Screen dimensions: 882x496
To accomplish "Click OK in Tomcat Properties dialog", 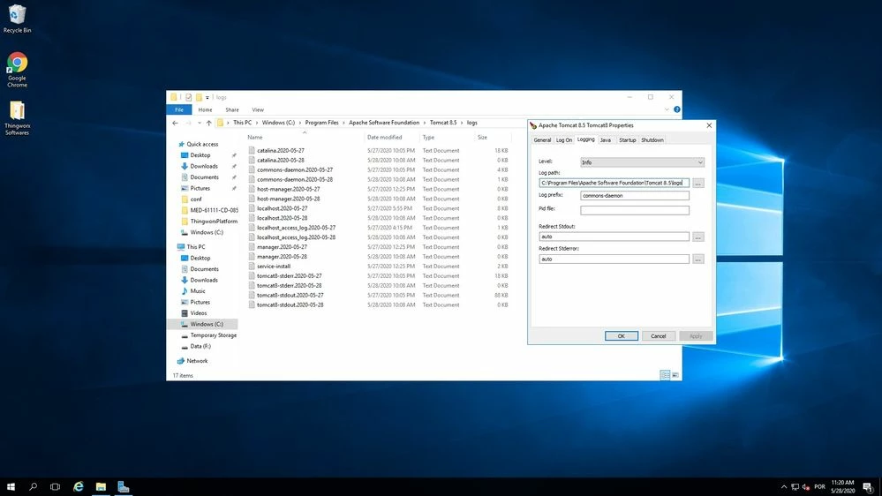I will click(621, 336).
